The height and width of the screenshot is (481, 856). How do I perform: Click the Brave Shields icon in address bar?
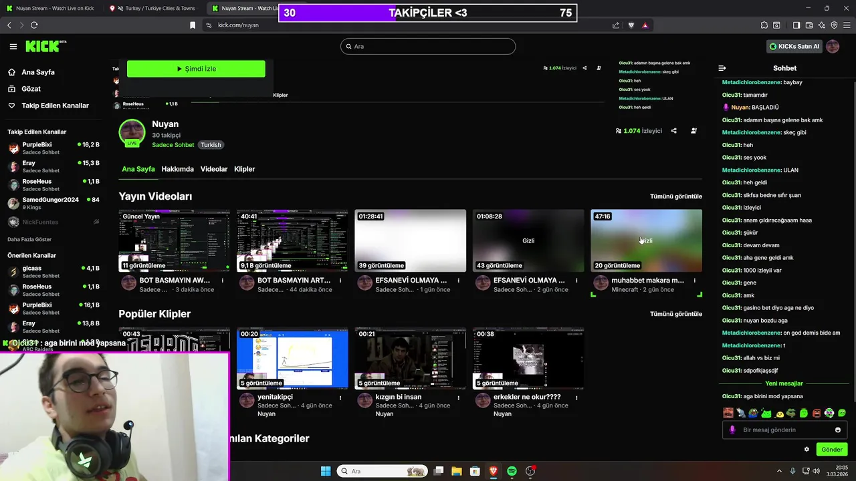click(x=631, y=25)
